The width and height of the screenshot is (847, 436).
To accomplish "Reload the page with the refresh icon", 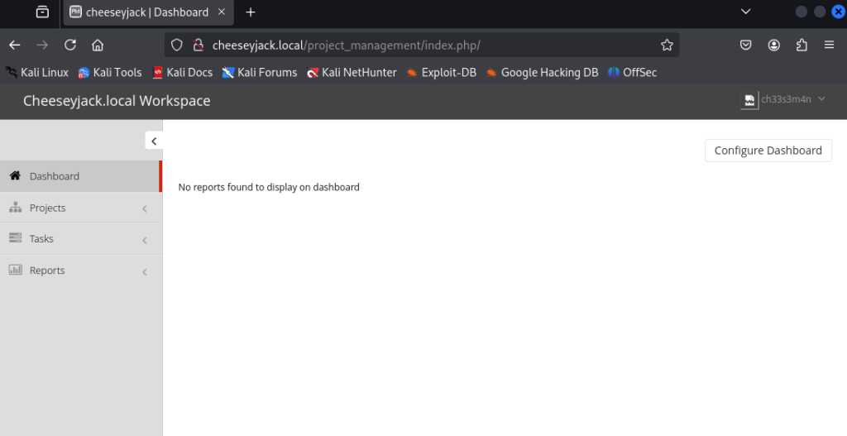I will pos(70,45).
